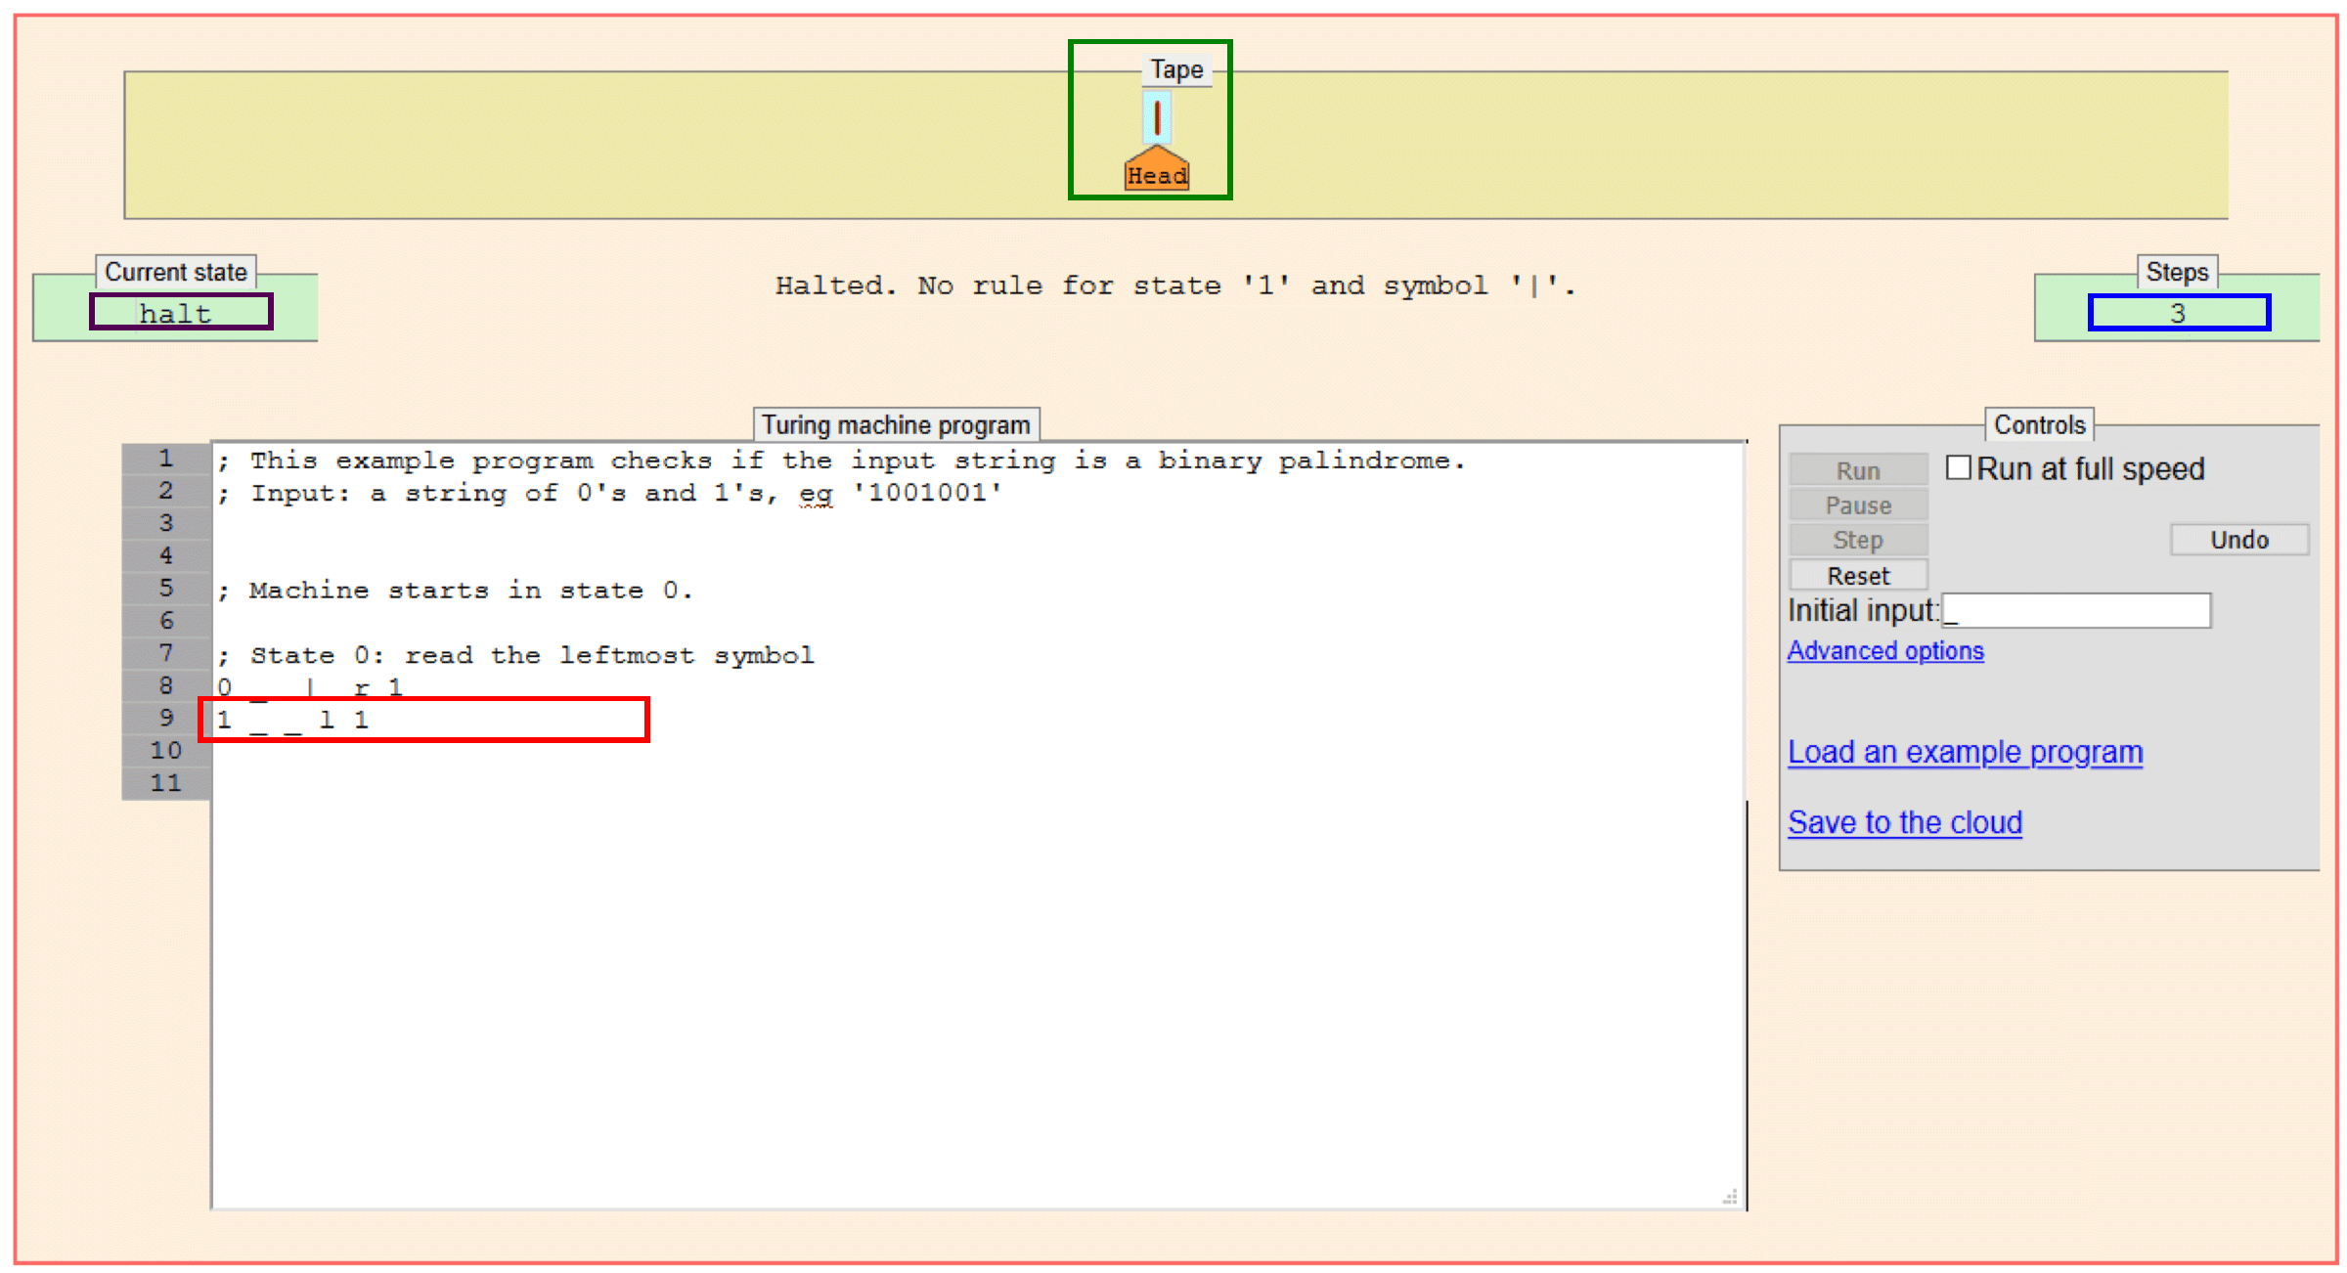2347x1273 pixels.
Task: Click the Pause button
Action: point(1857,505)
